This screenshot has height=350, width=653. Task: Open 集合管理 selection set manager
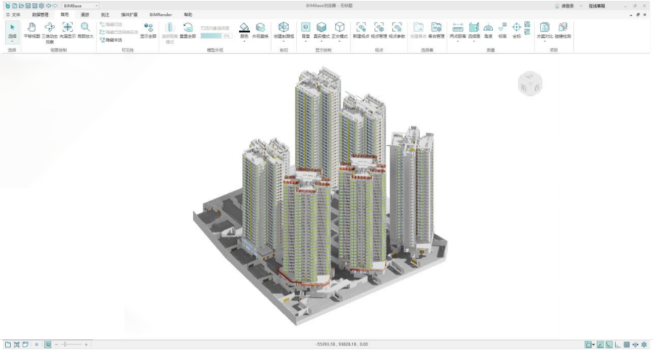click(x=436, y=29)
